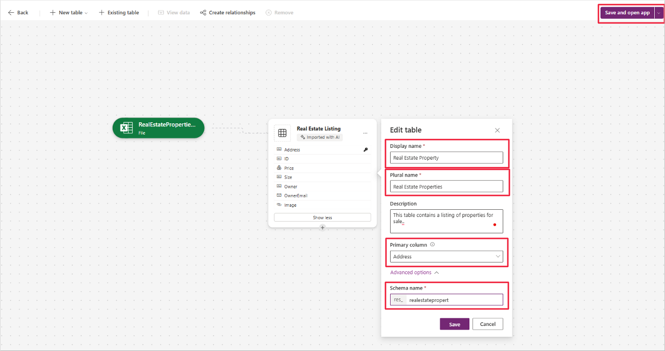Click the table grid icon on Real Estate Listing card
This screenshot has height=351, width=665.
tap(282, 133)
